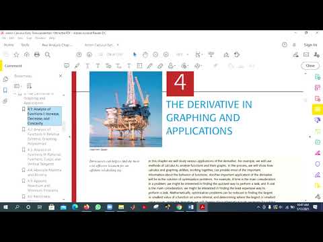The height and width of the screenshot is (242, 323).
Task: Open Windows notification center
Action: [x=315, y=207]
